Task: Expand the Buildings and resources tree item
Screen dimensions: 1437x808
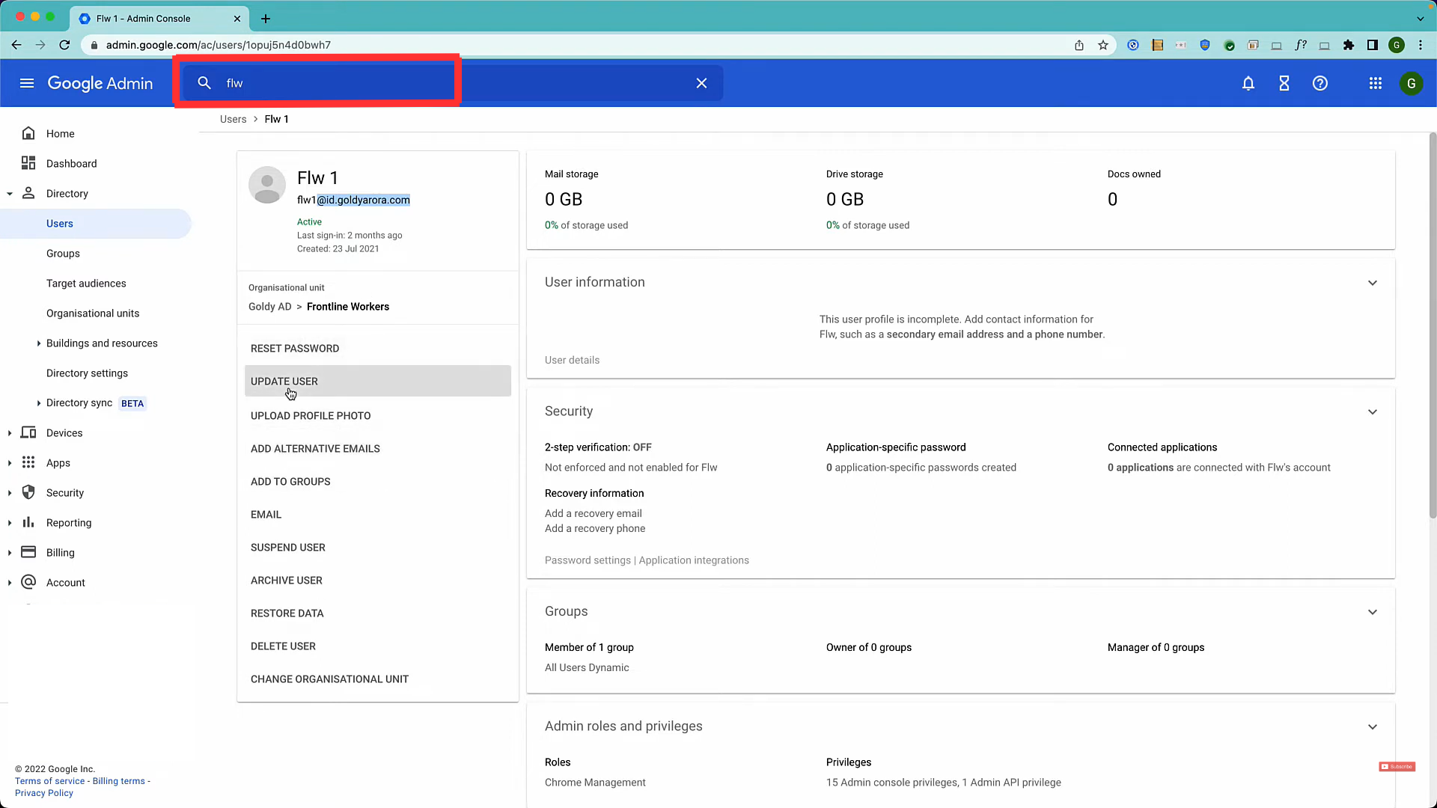Action: [x=39, y=343]
